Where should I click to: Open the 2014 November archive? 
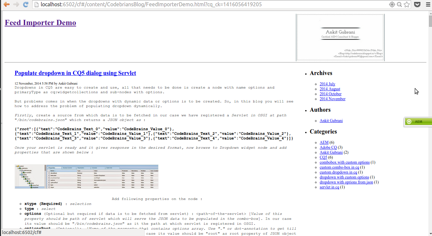point(333,99)
